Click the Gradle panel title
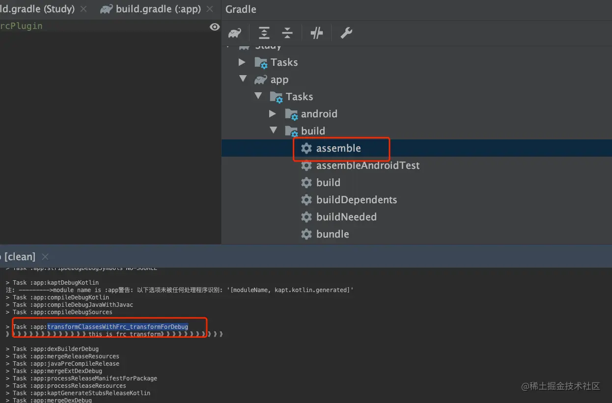612x403 pixels. click(241, 9)
